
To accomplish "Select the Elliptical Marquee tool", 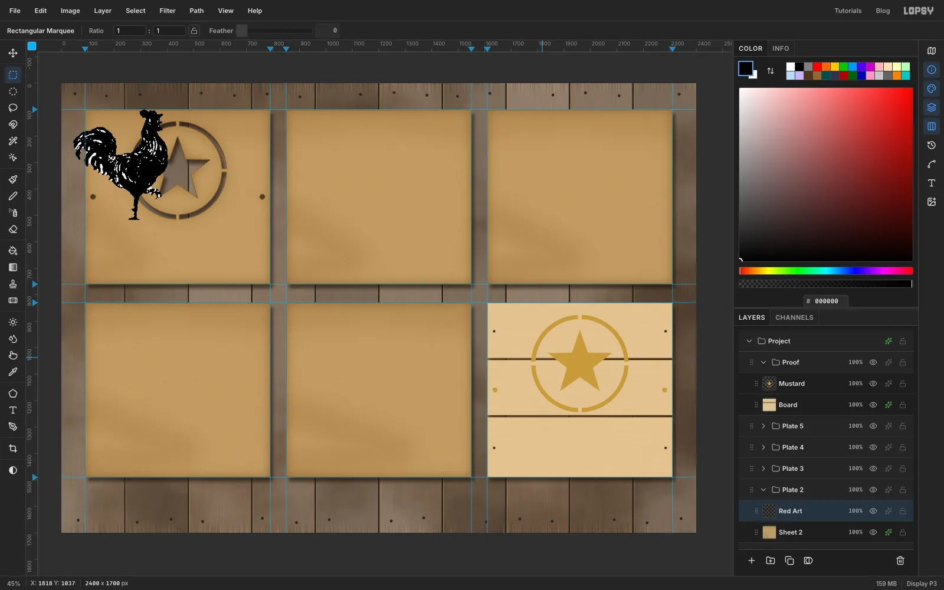I will coord(13,91).
